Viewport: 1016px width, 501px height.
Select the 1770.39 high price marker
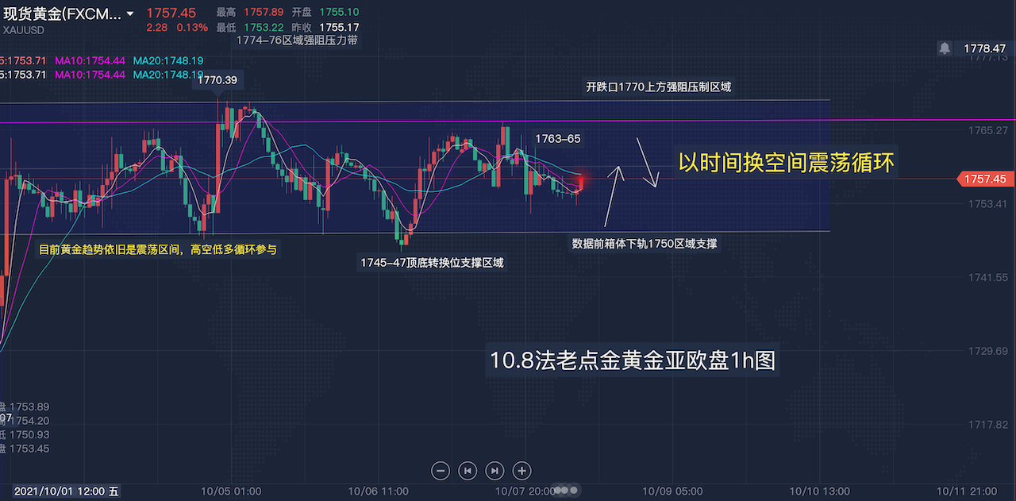click(216, 80)
